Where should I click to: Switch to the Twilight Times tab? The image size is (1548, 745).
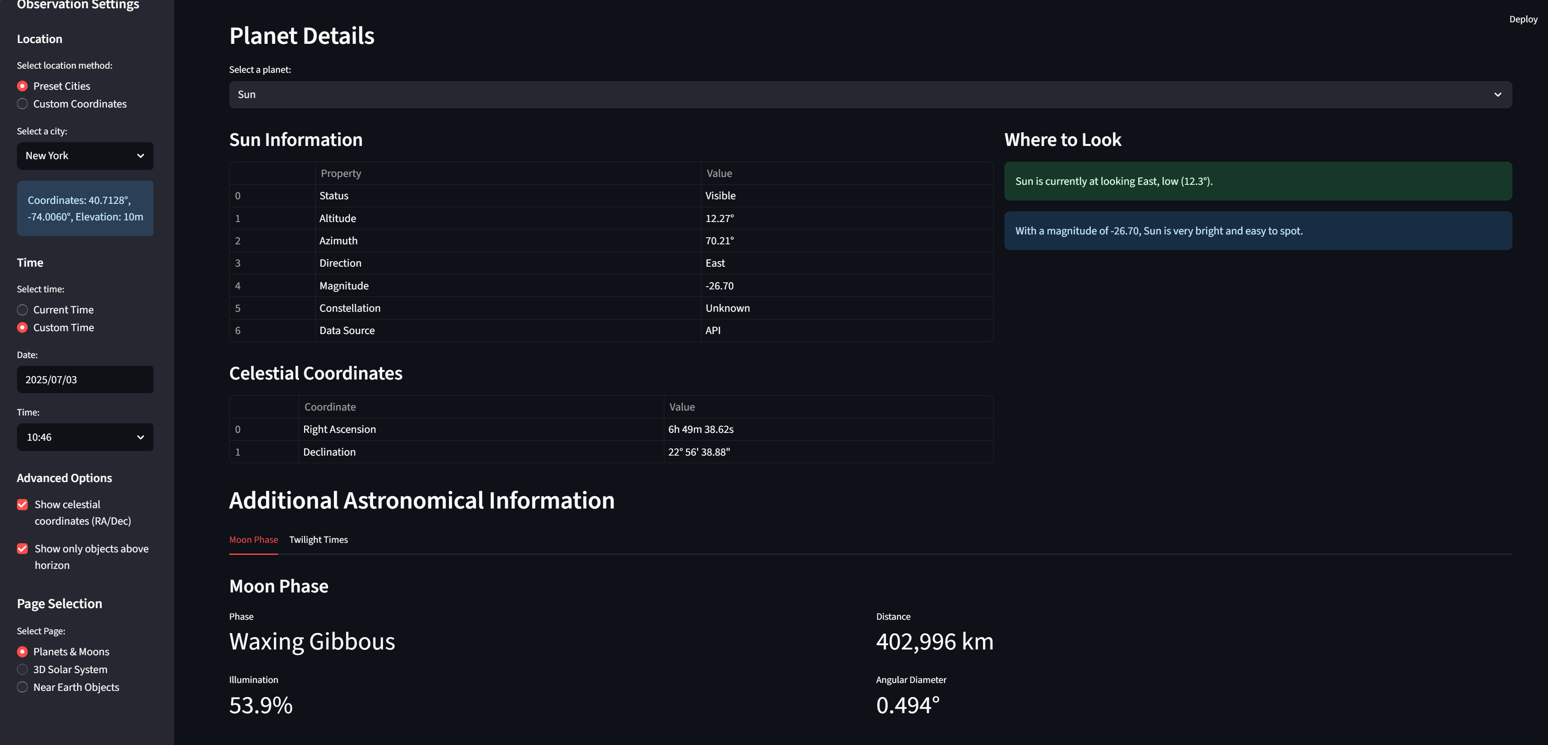tap(318, 540)
